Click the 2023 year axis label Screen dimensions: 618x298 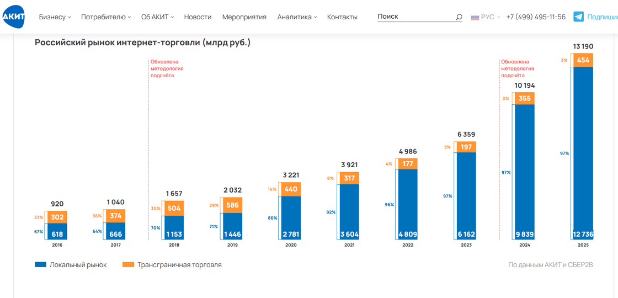(x=466, y=245)
